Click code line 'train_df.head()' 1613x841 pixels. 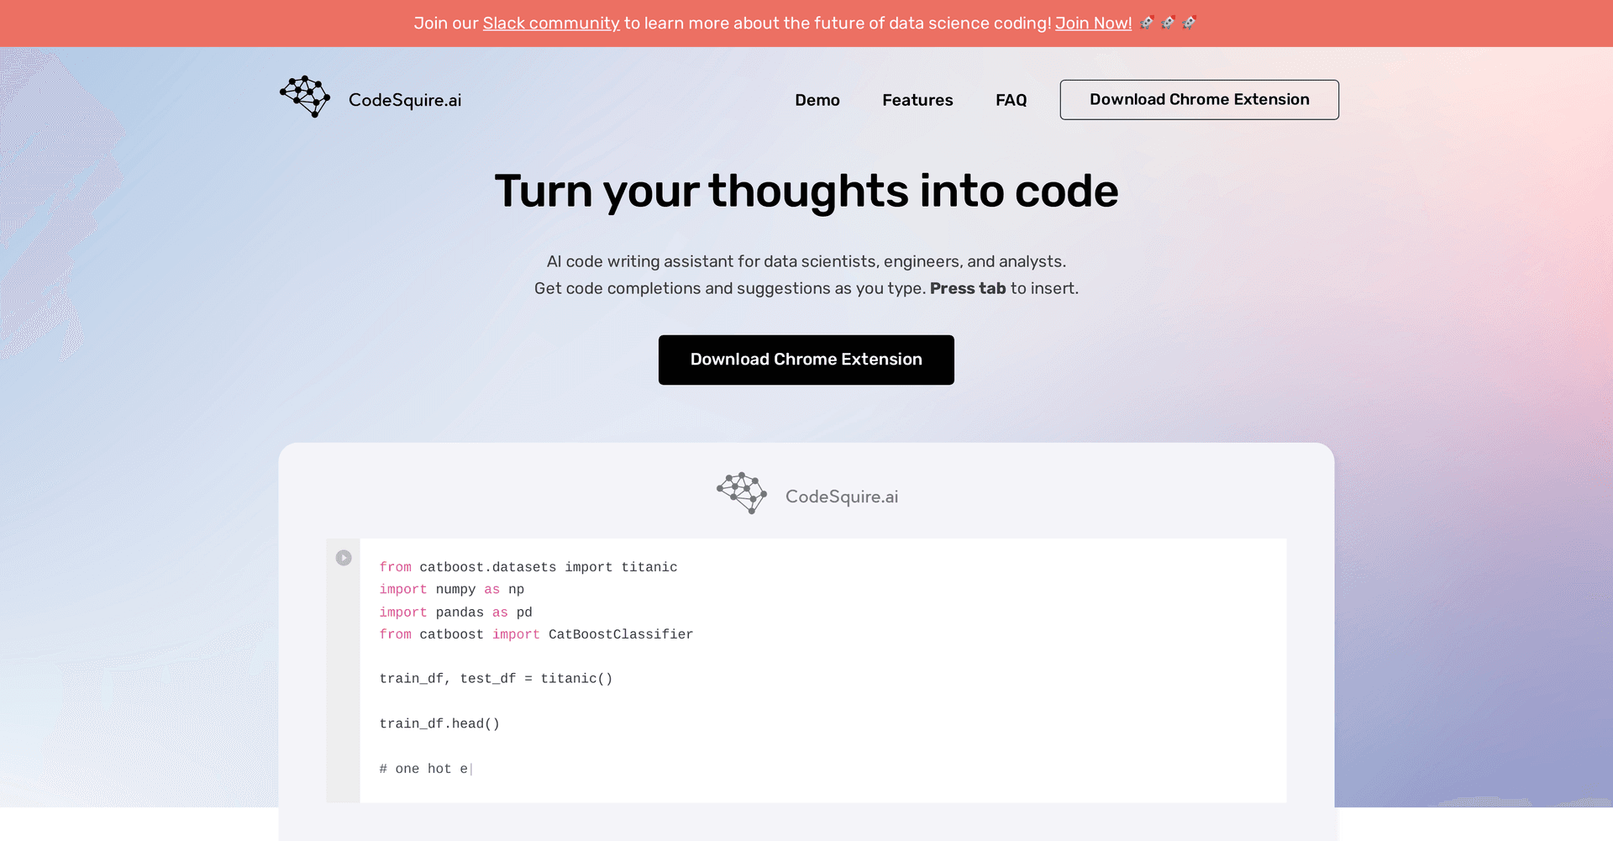coord(439,724)
